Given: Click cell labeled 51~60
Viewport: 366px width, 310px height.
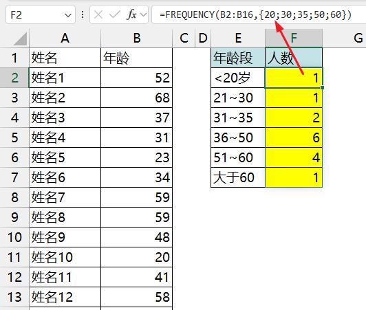Looking at the screenshot, I should (x=238, y=157).
